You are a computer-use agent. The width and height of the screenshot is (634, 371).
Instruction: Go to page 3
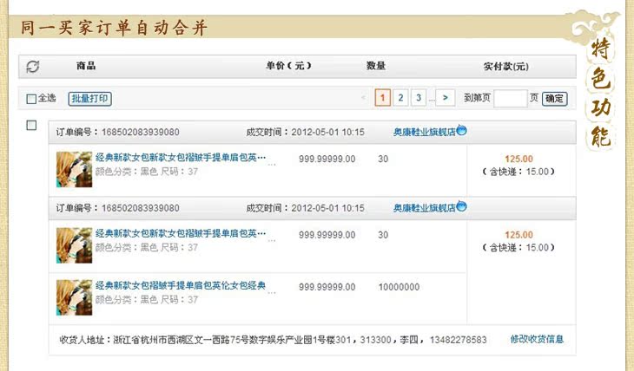(419, 98)
